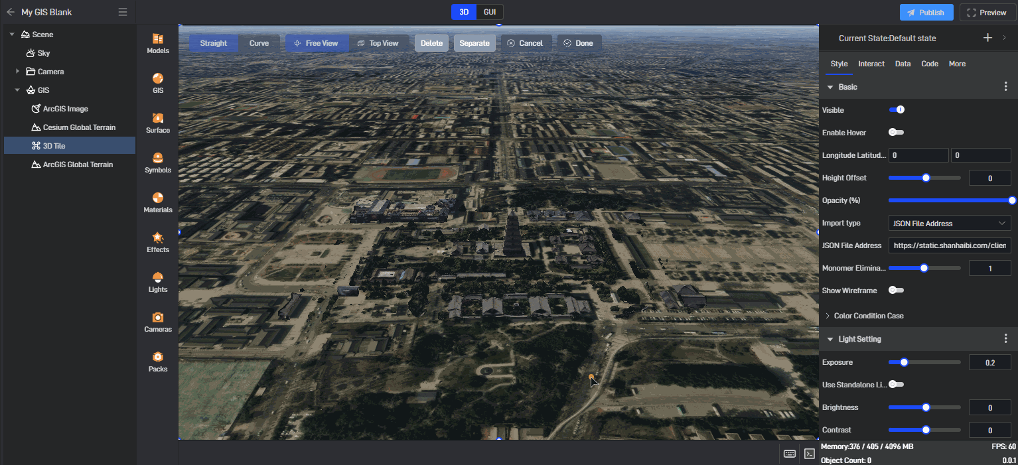Expand the Camera folder node

pos(18,72)
